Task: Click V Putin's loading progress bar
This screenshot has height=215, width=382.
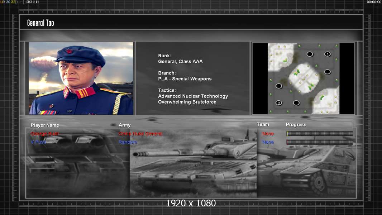Action: point(319,142)
